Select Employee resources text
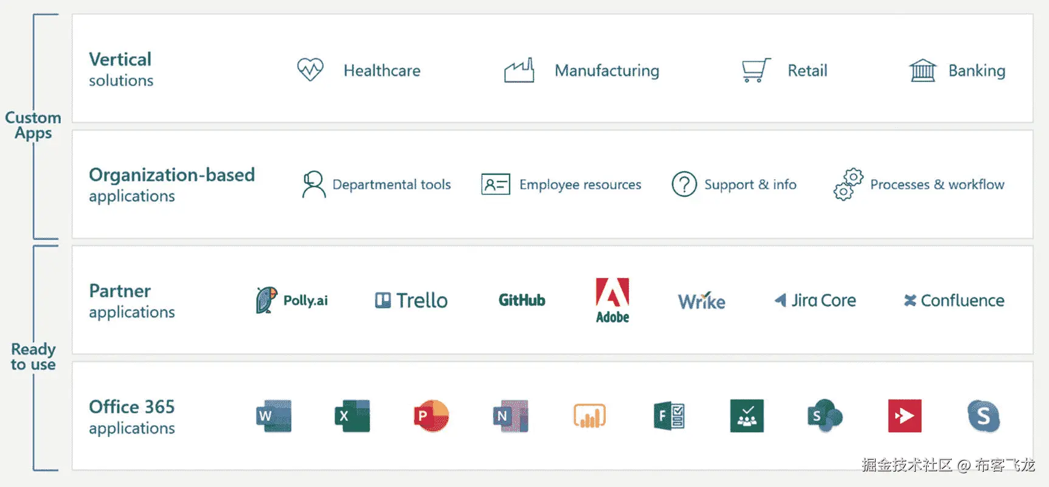 pyautogui.click(x=580, y=185)
